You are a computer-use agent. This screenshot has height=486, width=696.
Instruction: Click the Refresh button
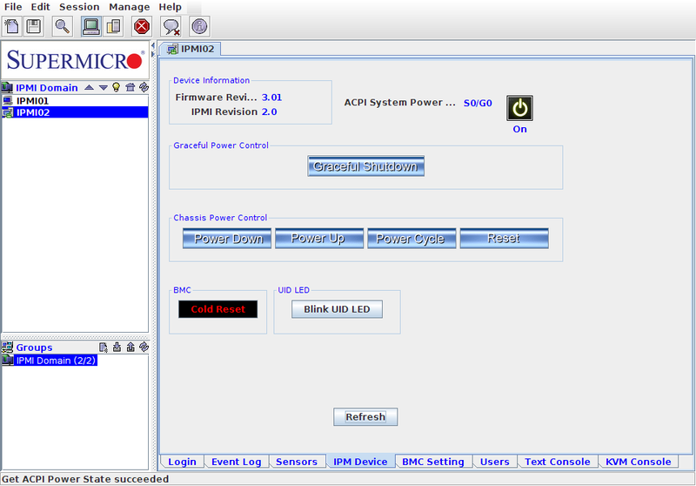(x=365, y=416)
